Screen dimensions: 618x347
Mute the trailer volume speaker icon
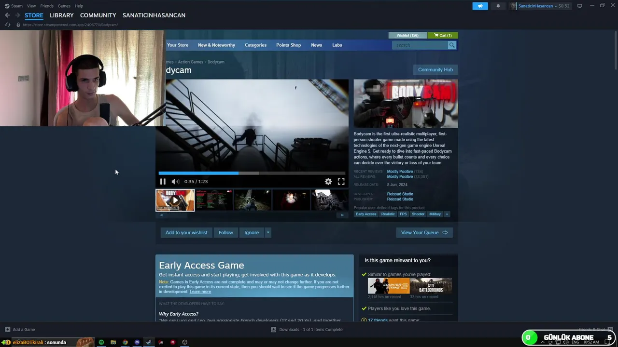tap(175, 182)
